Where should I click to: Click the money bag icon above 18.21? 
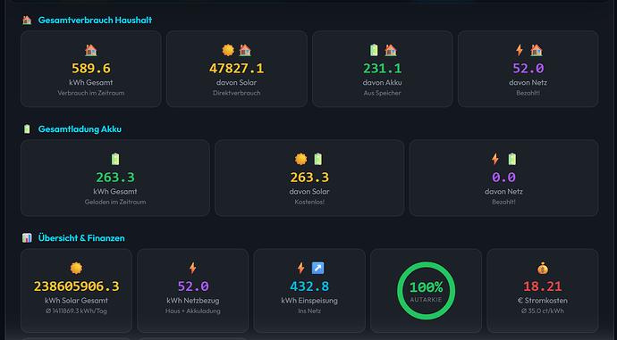click(543, 269)
